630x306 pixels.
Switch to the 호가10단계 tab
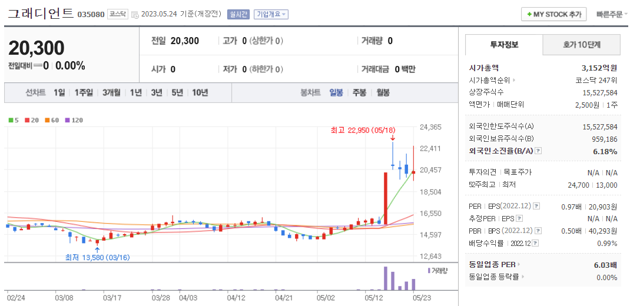point(582,45)
